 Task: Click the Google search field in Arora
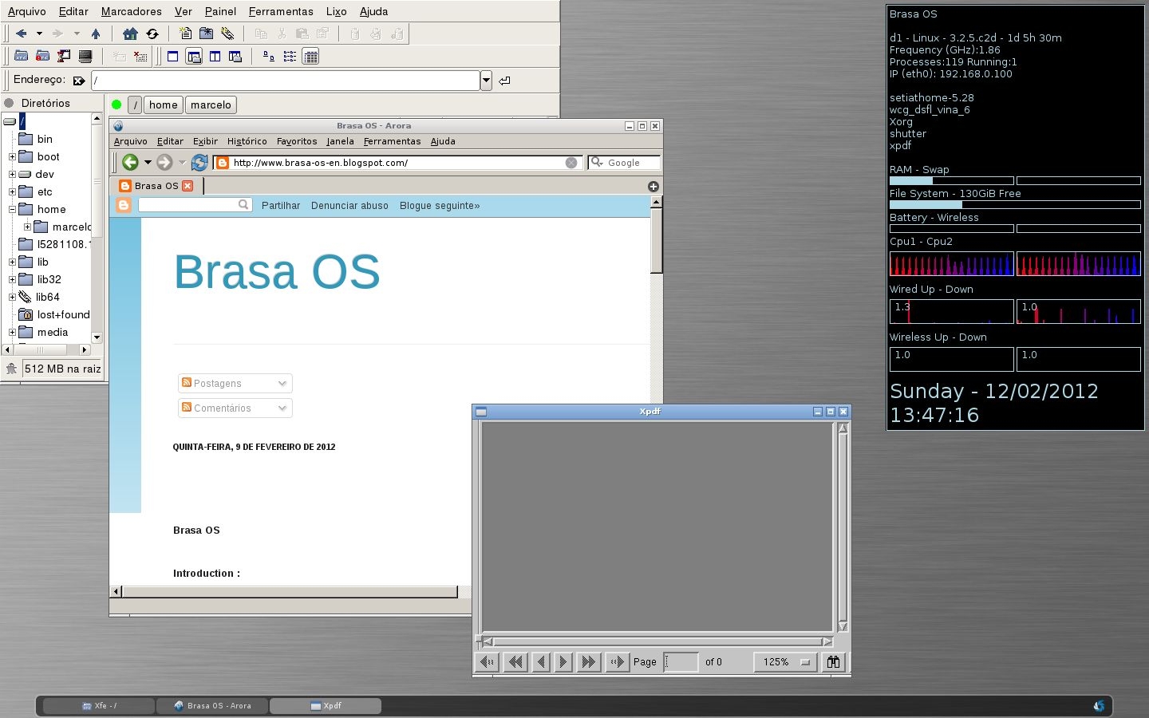click(x=625, y=163)
